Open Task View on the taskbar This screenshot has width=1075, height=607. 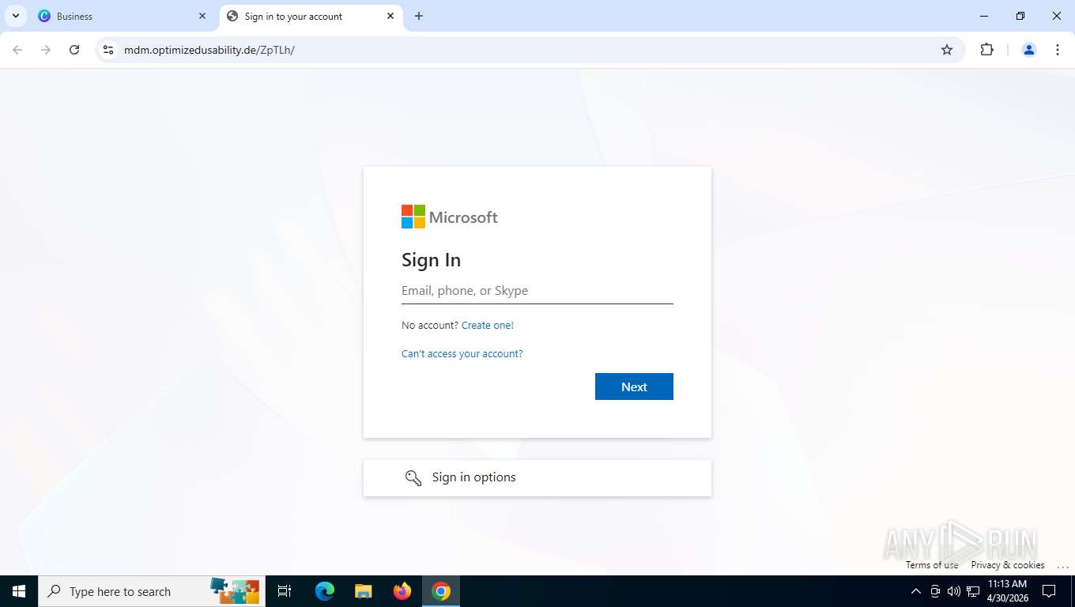point(285,591)
